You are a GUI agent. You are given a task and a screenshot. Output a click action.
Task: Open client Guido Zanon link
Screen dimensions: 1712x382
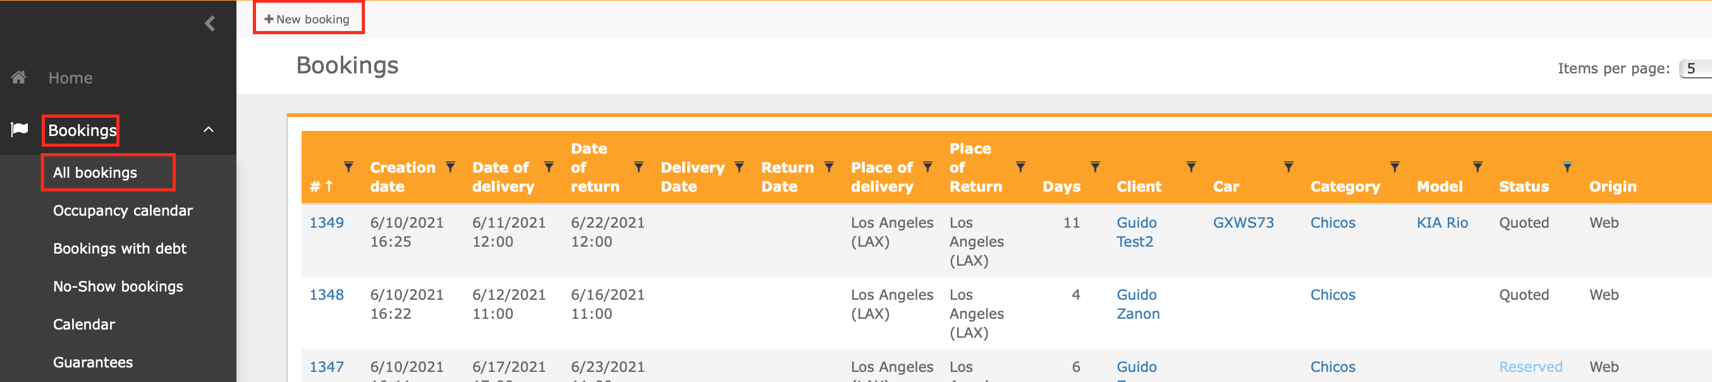tap(1138, 304)
